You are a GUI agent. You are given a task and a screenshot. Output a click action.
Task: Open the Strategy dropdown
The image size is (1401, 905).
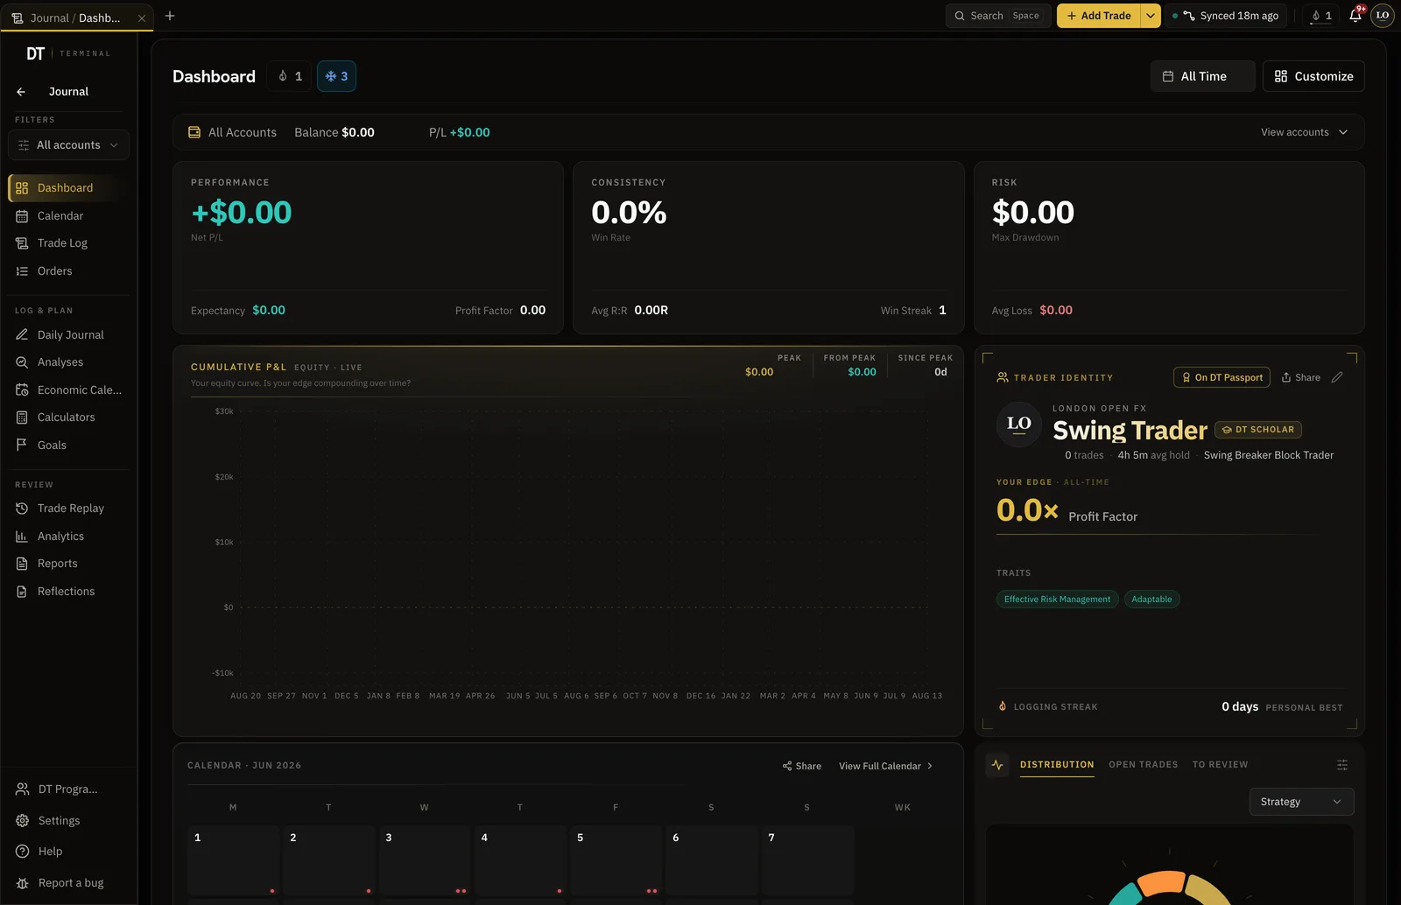[1301, 802]
